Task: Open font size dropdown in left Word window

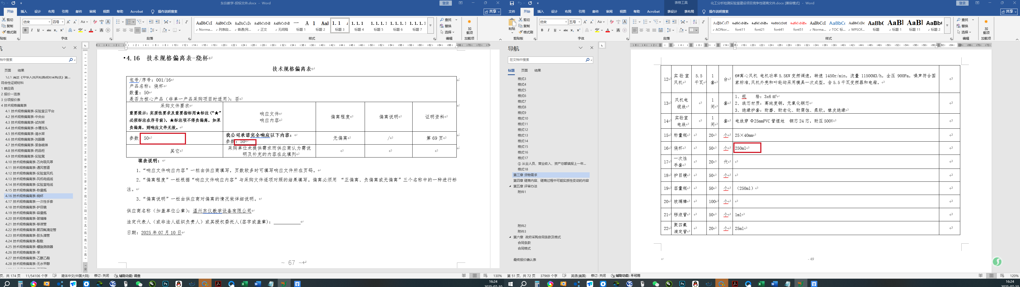Action: tap(62, 22)
